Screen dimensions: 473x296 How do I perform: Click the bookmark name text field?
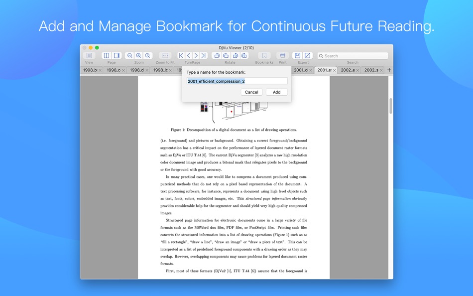pos(237,81)
